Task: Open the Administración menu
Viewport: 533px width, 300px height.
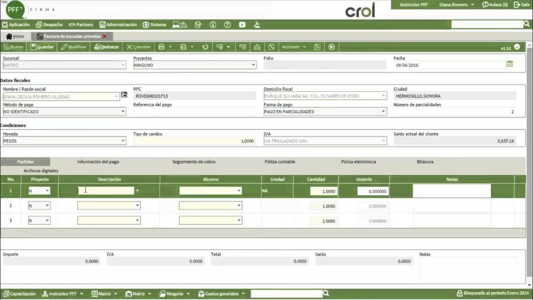Action: coord(118,24)
